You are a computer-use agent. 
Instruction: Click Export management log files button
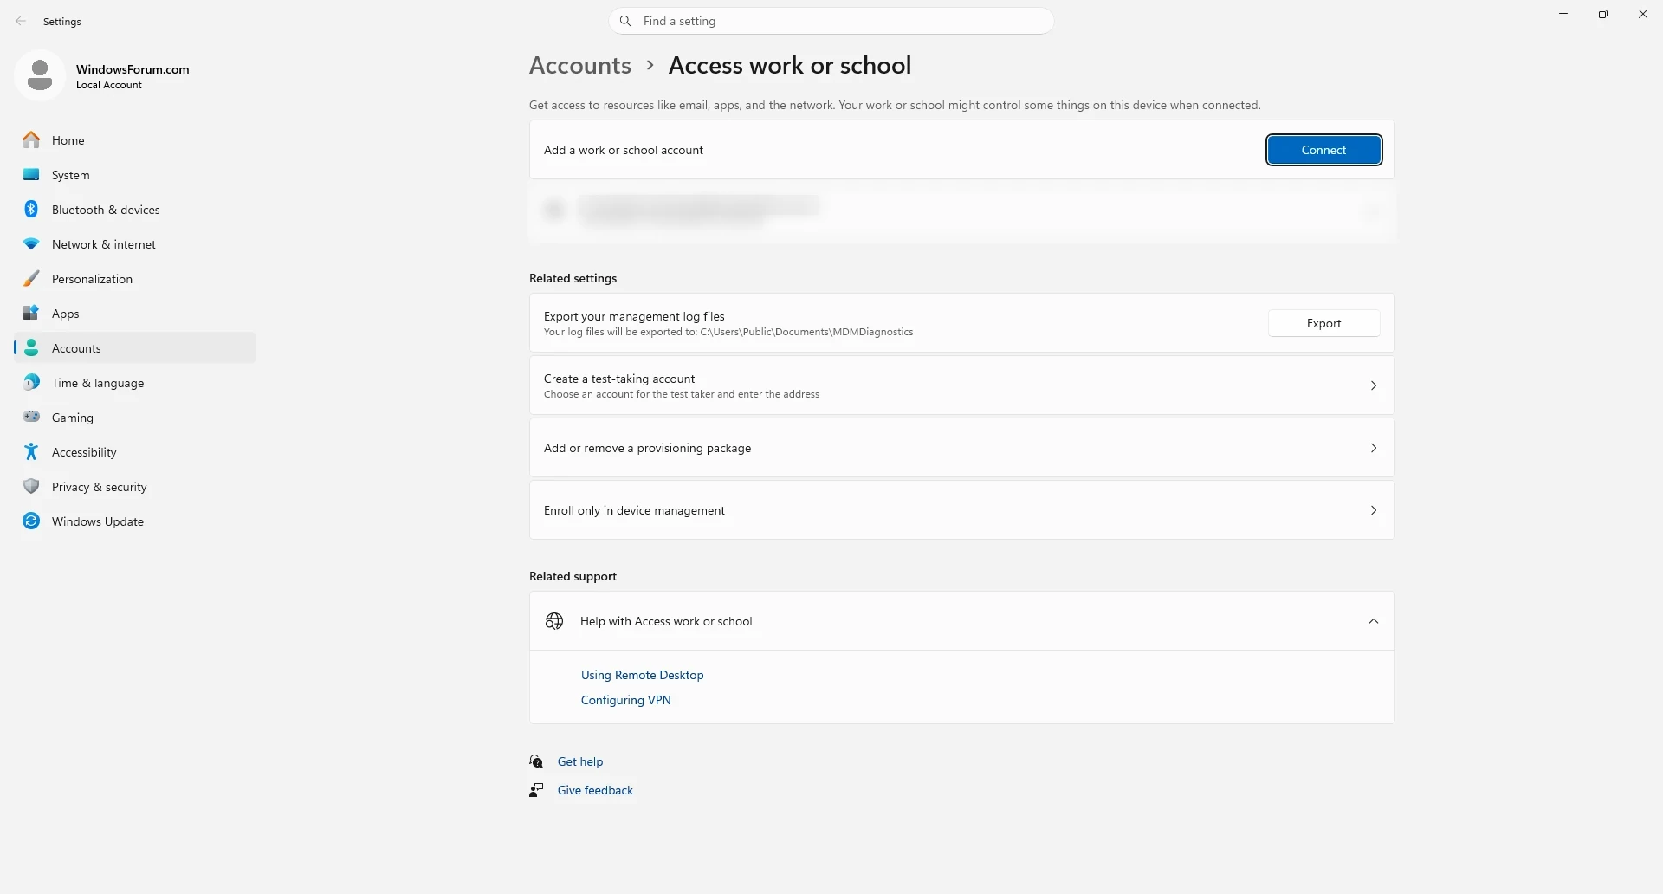1323,323
